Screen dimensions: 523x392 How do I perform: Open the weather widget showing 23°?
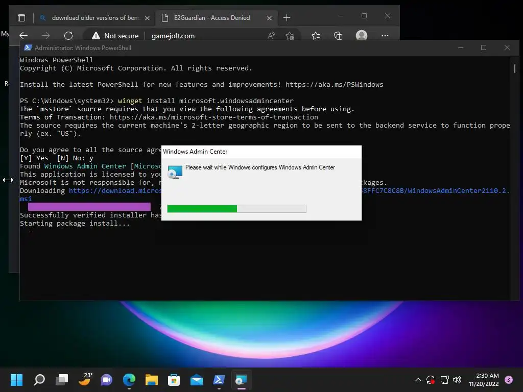coord(85,379)
